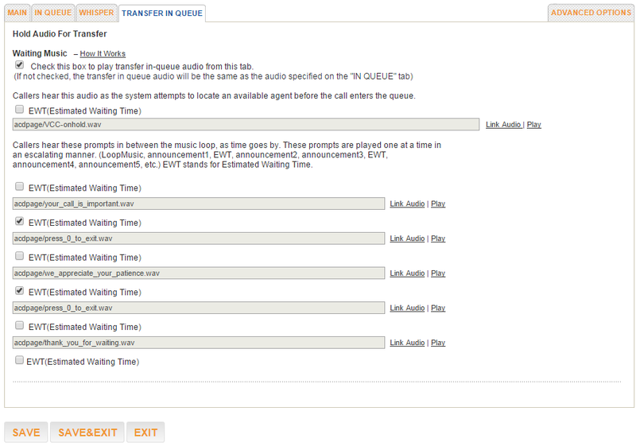Screen dimensions: 636x446
Task: Play the your_call_is_important.wav audio
Action: (438, 204)
